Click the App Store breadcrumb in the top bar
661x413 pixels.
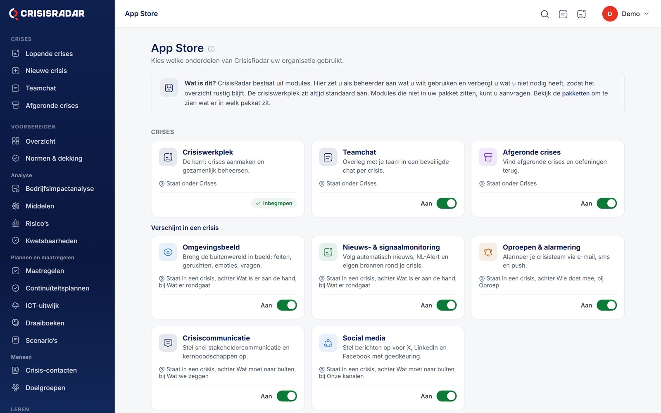[141, 14]
